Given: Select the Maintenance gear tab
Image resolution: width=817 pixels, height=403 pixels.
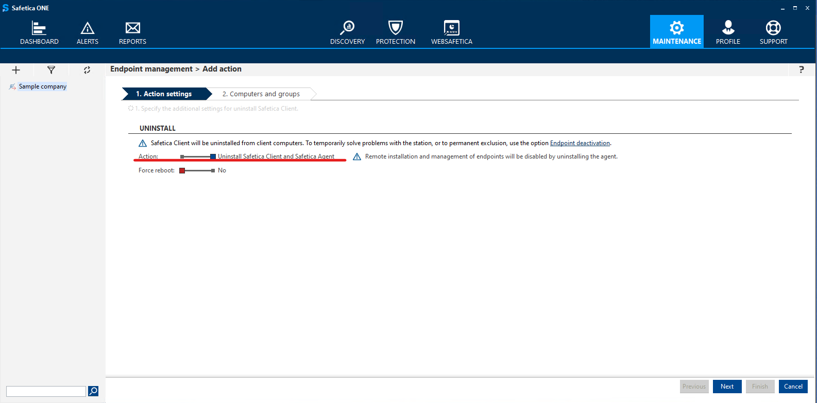Looking at the screenshot, I should pos(676,31).
